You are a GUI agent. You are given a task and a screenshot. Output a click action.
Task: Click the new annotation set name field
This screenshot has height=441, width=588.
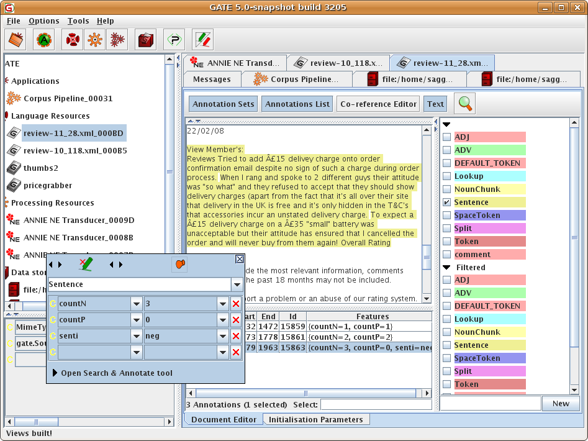point(490,404)
